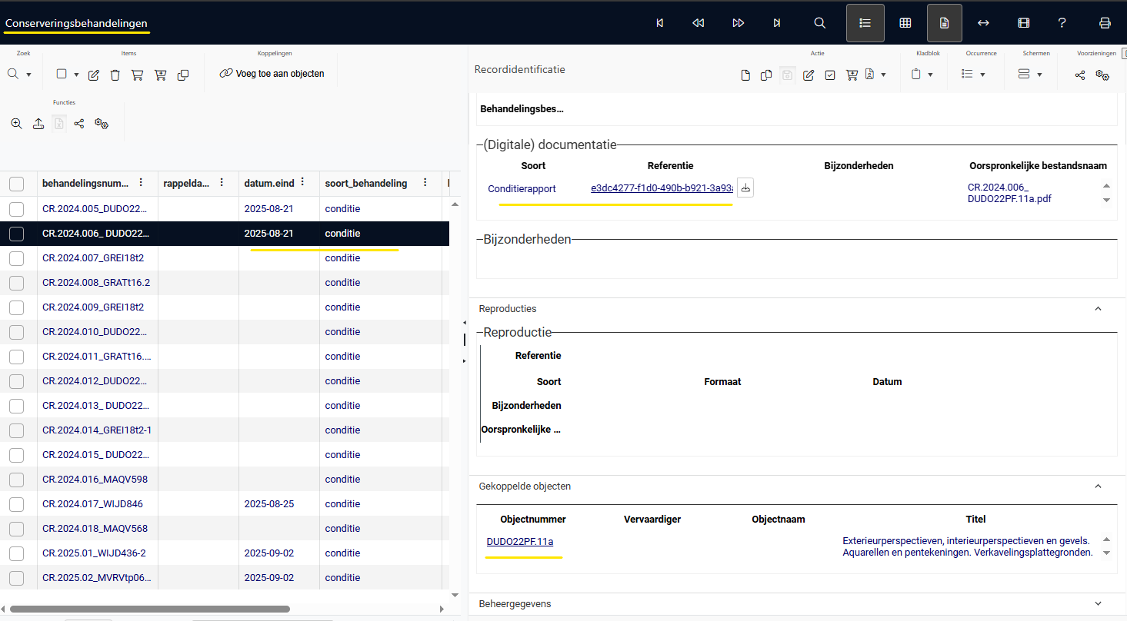Click Voeg toe aan objecten

click(x=272, y=74)
